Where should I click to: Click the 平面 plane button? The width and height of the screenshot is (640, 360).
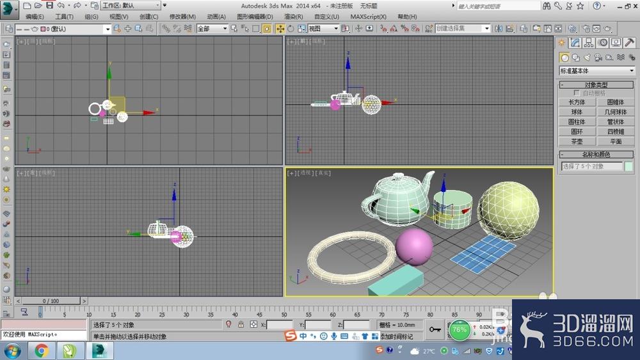click(x=616, y=141)
